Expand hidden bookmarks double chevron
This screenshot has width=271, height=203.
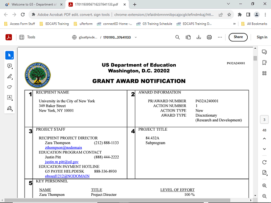[234, 24]
